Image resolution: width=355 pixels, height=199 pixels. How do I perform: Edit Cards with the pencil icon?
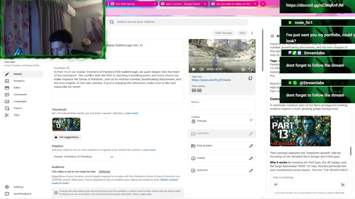pos(251,158)
